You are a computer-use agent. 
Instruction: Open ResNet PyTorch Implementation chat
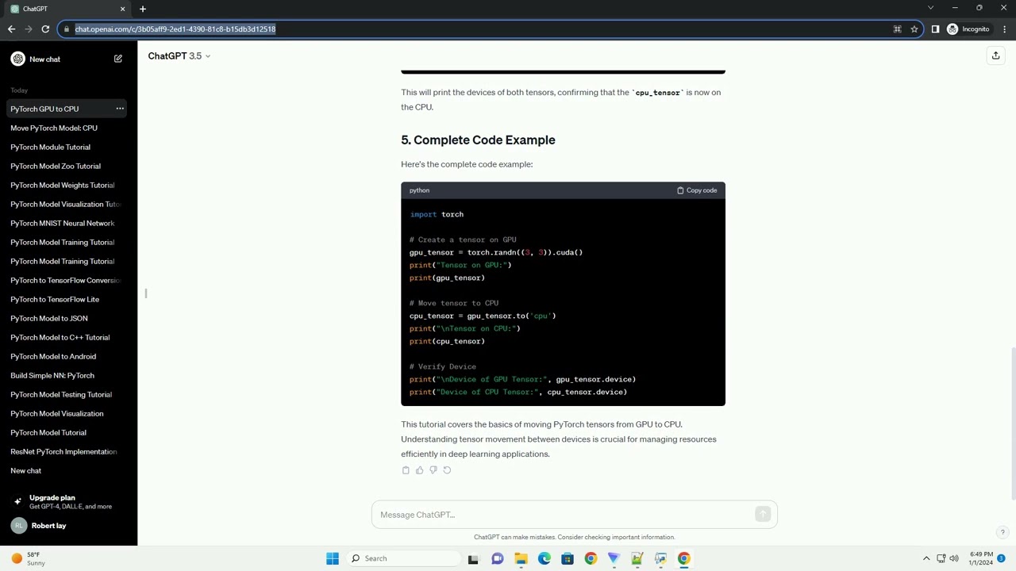[x=68, y=451]
